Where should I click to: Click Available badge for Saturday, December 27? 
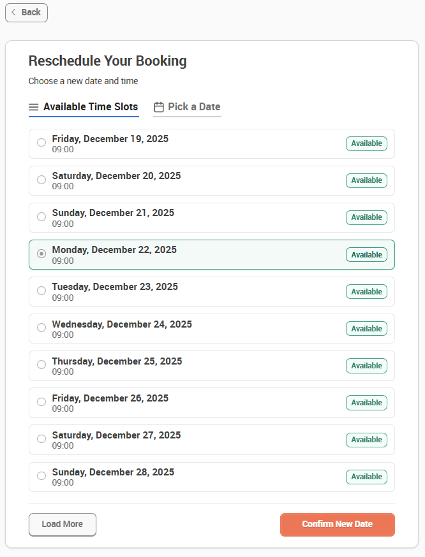[x=366, y=440]
